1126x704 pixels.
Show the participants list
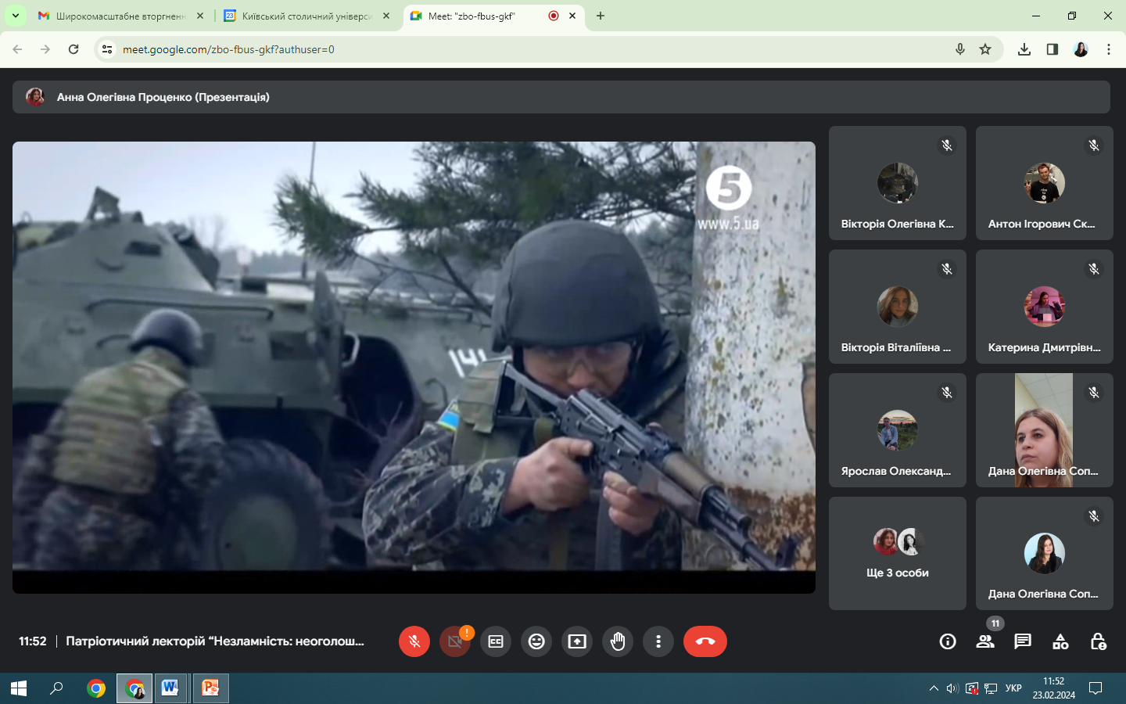985,641
